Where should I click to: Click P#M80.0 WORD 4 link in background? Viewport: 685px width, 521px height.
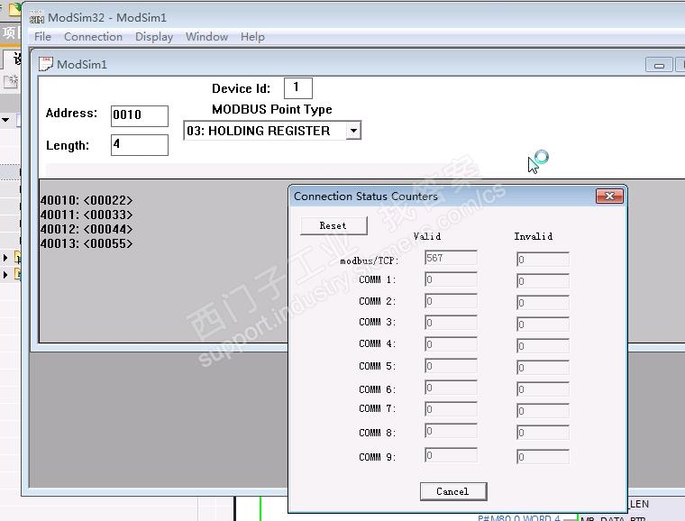[519, 517]
